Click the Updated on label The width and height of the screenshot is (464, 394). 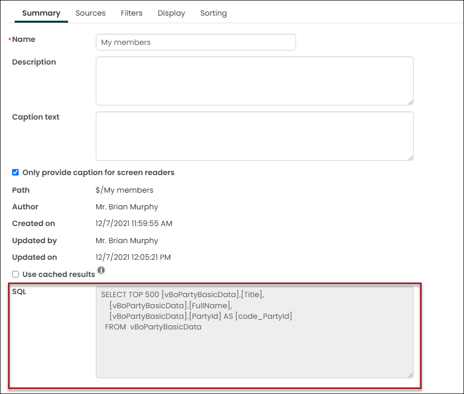pyautogui.click(x=34, y=257)
